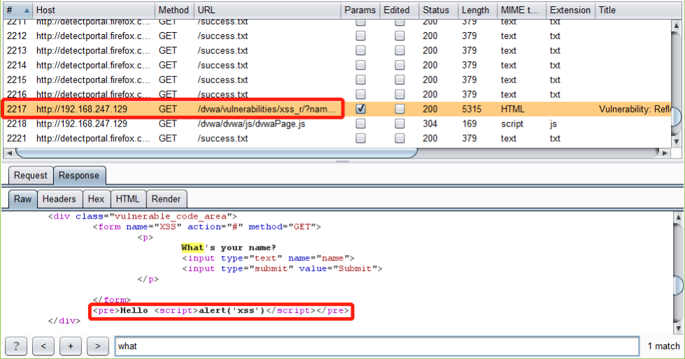
Task: Click response pane scroll up arrow
Action: [678, 217]
